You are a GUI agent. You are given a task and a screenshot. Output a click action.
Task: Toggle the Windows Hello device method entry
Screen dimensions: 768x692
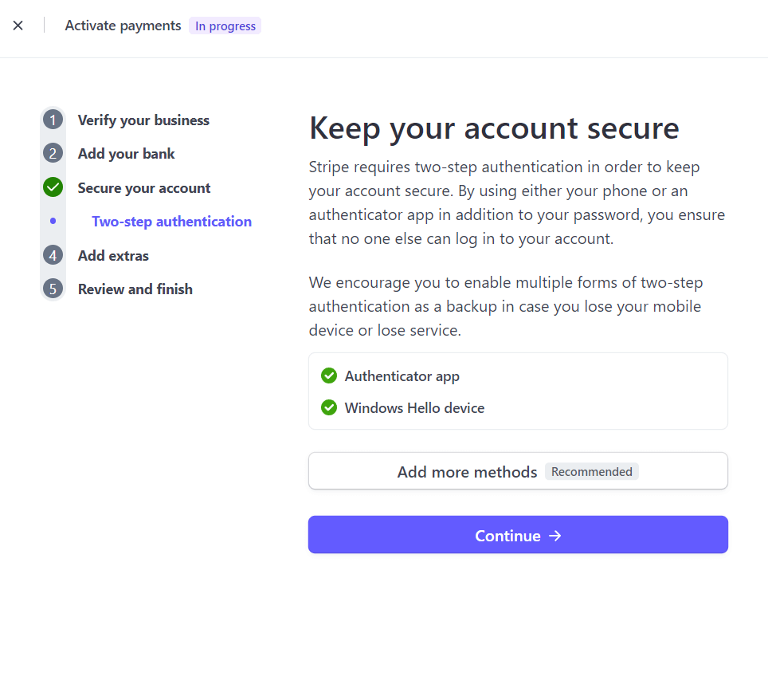pyautogui.click(x=413, y=407)
